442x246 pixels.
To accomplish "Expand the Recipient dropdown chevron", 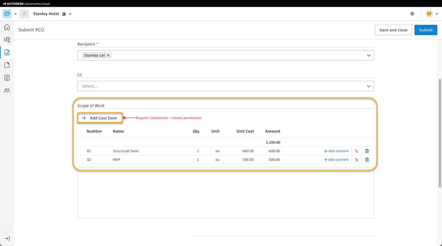I will click(368, 55).
